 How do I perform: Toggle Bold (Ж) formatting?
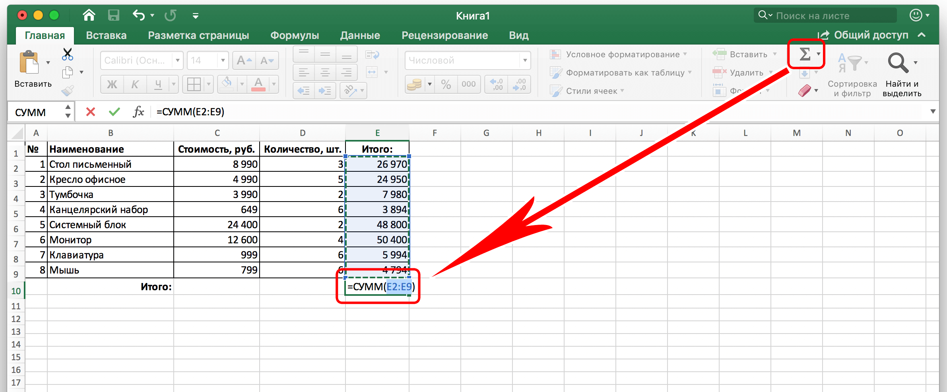click(112, 84)
